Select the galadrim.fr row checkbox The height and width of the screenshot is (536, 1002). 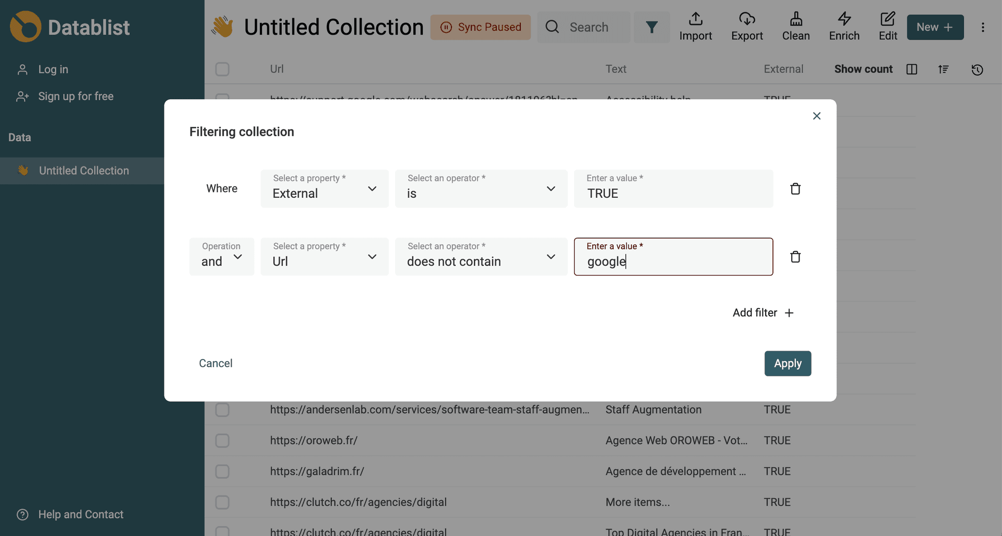click(222, 471)
